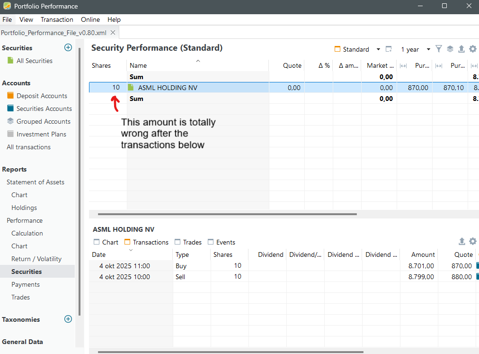Image resolution: width=479 pixels, height=354 pixels.
Task: Toggle the Trades view checkbox
Action: (x=178, y=242)
